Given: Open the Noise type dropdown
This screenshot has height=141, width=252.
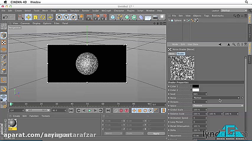Looking at the screenshot, I should tap(217, 98).
